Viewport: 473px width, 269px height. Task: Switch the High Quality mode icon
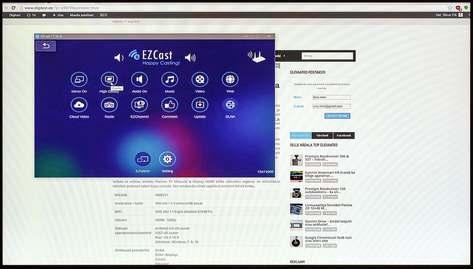click(109, 80)
